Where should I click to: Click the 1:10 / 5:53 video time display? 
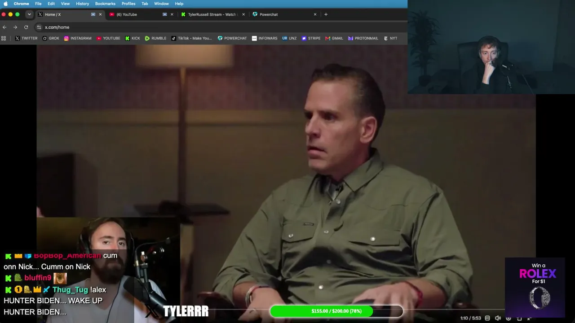click(x=470, y=318)
